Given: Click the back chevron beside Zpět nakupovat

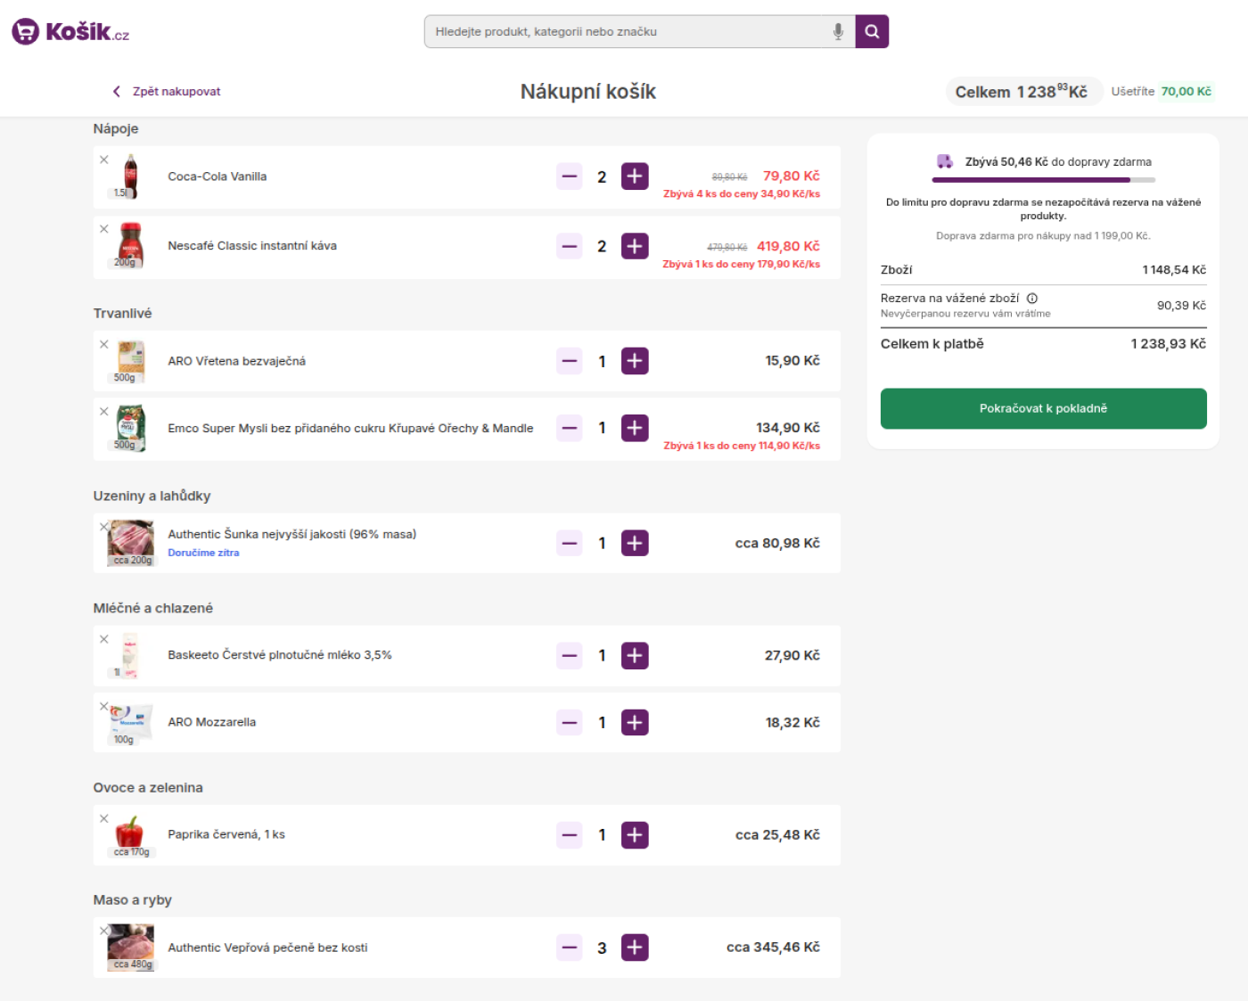Looking at the screenshot, I should pos(116,91).
